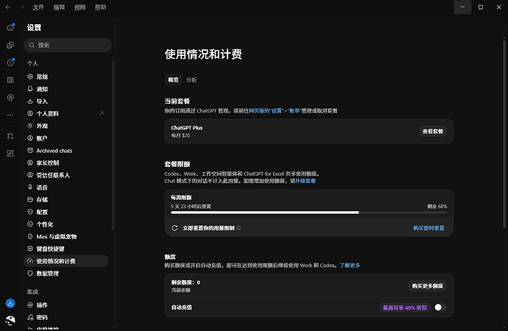The height and width of the screenshot is (331, 508).
Task: Click the external arrow icon next to 个人资料
Action: [x=102, y=113]
